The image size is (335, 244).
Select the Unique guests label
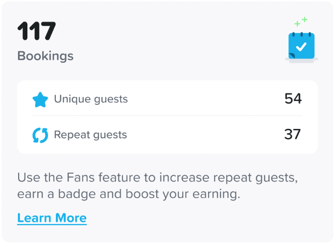tap(91, 99)
